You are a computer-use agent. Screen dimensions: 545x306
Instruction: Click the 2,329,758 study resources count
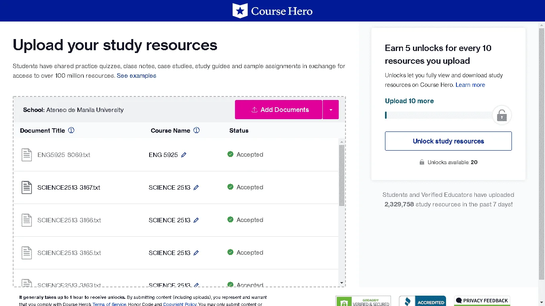(x=399, y=204)
